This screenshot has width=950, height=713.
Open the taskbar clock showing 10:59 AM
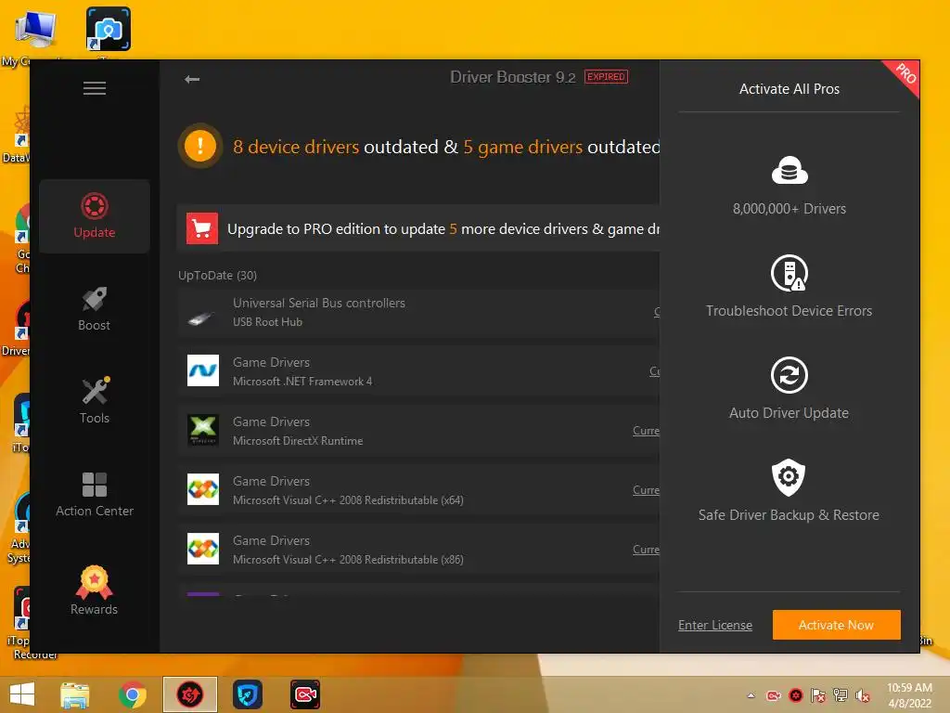click(909, 695)
